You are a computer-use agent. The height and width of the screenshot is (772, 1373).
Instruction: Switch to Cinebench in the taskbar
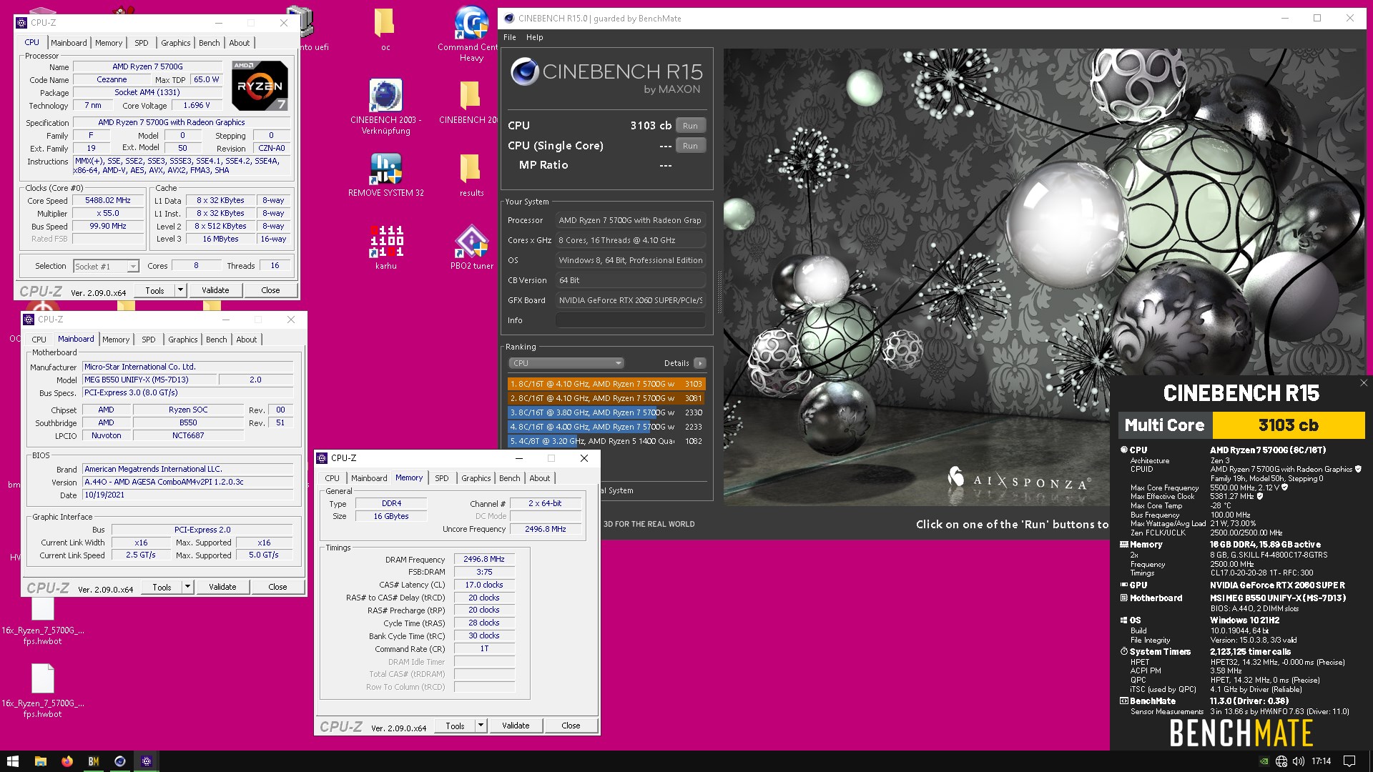point(120,761)
